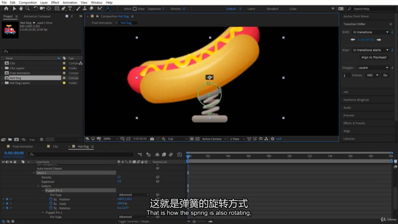The height and width of the screenshot is (224, 398).
Task: Take snapshot with camera icon in viewer
Action: 152,139
